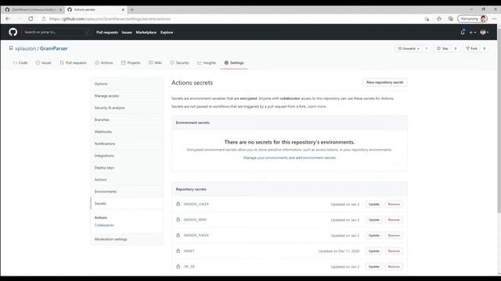Select the Settings repository tab

[x=234, y=62]
